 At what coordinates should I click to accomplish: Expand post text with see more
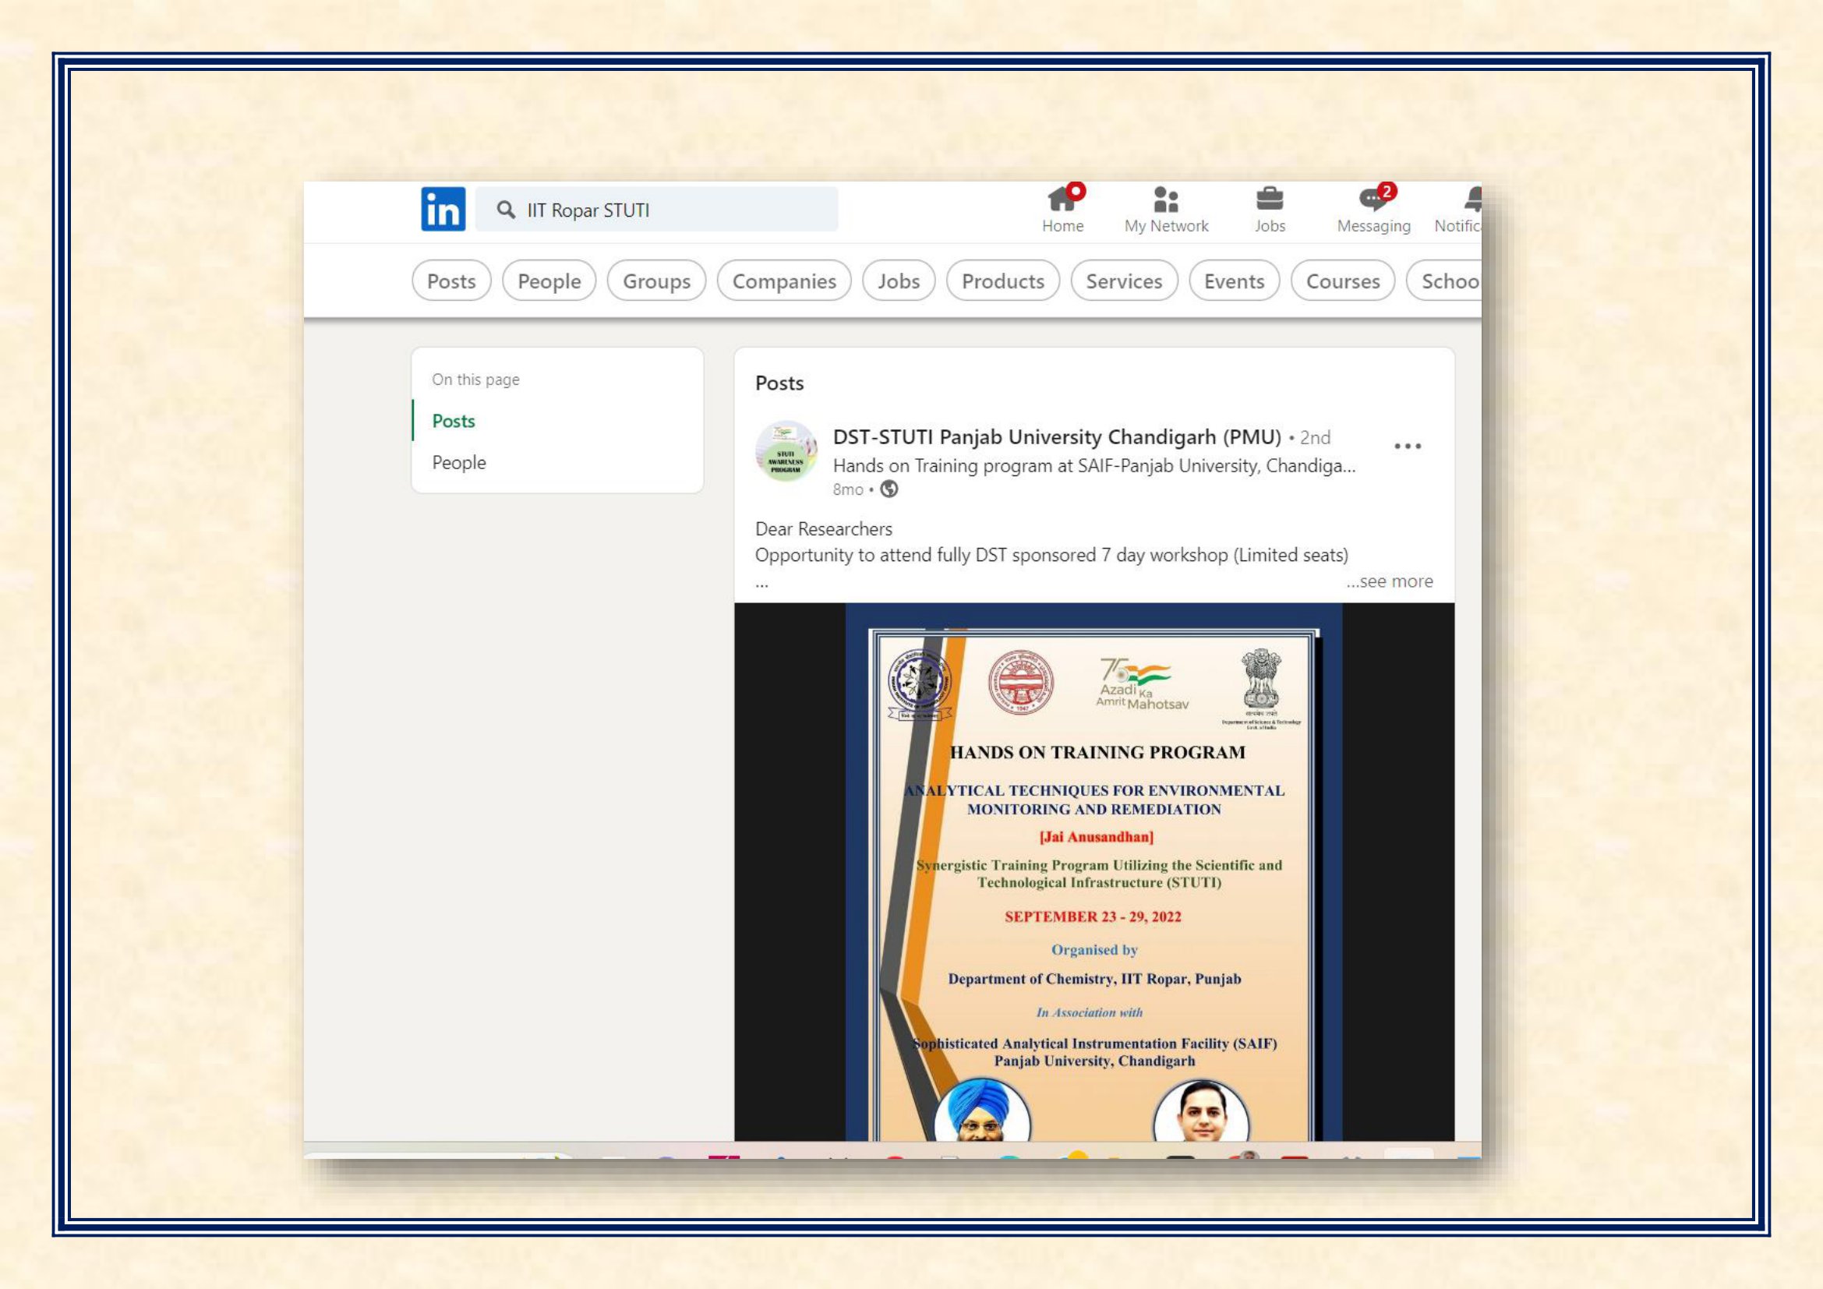[1390, 581]
